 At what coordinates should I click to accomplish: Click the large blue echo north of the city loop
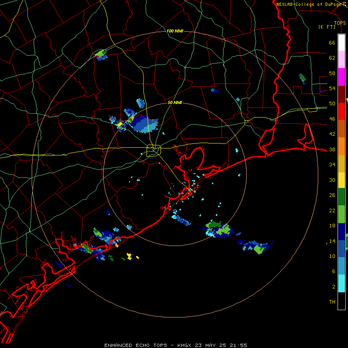click(x=144, y=124)
